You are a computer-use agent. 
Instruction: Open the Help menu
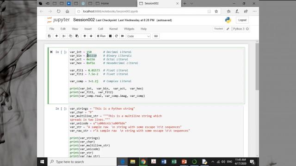[144, 29]
